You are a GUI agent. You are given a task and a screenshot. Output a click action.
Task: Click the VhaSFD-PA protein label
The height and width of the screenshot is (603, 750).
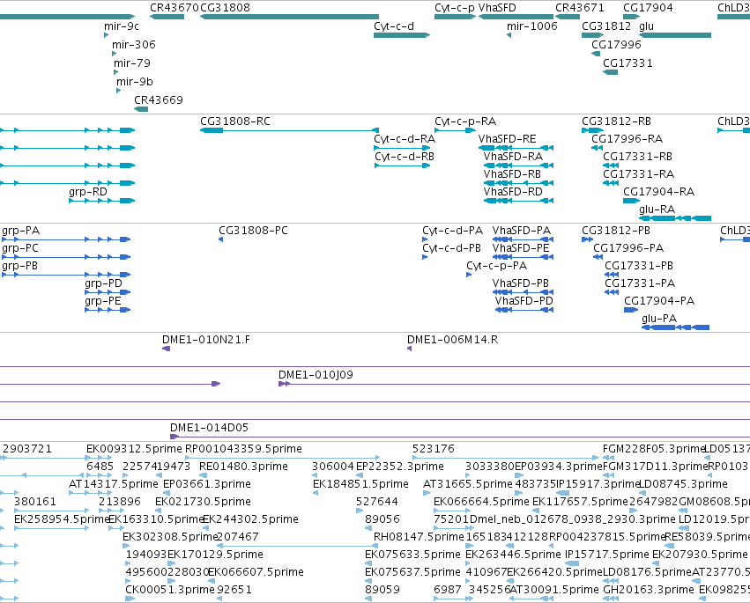(522, 231)
